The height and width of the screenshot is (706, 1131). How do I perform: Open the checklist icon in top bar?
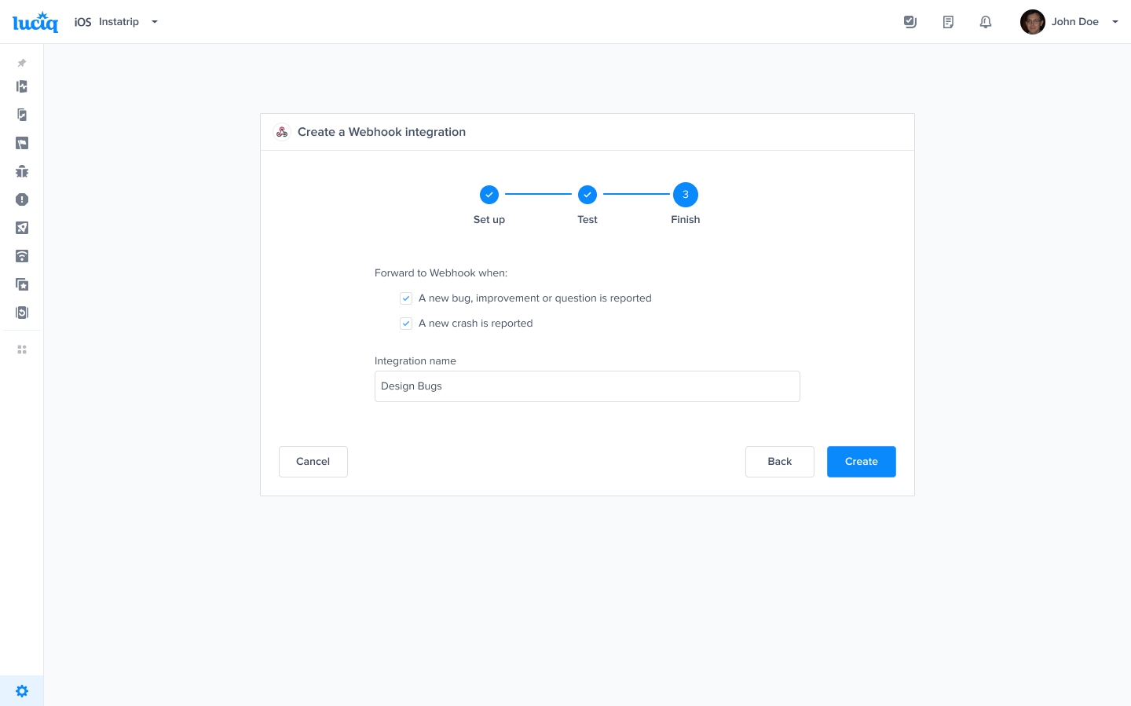pyautogui.click(x=910, y=22)
